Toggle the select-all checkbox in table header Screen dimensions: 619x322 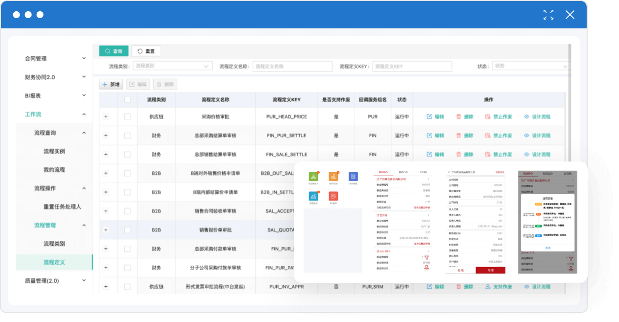click(x=128, y=99)
